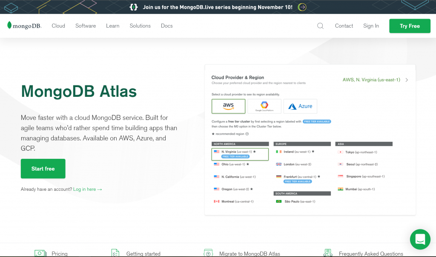This screenshot has width=436, height=257.
Task: Open the search magnifier icon
Action: click(x=320, y=26)
